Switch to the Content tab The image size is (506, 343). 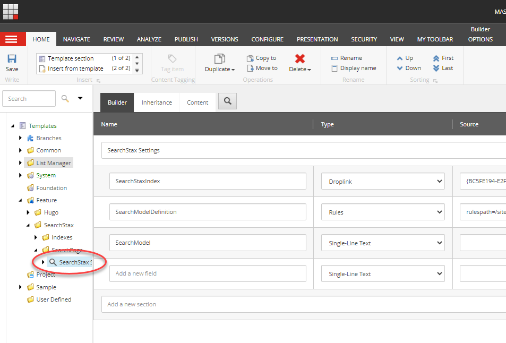(x=198, y=102)
